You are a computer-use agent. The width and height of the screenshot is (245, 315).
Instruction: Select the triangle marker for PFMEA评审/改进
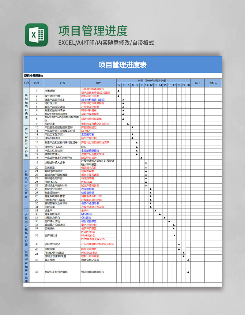pos(183,253)
